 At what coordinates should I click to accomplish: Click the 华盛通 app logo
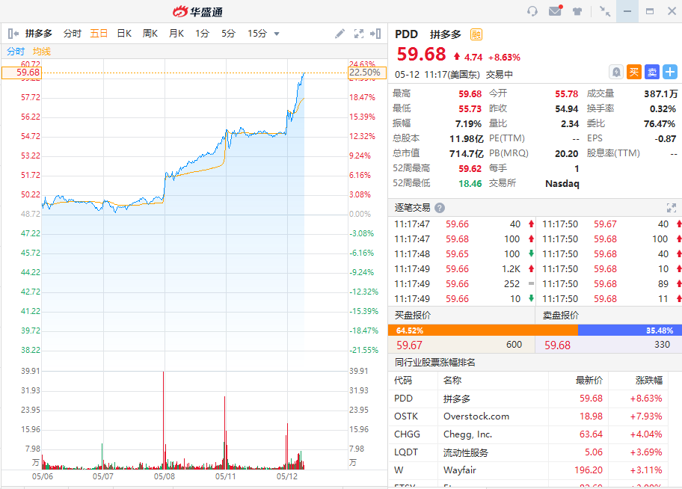[x=198, y=11]
